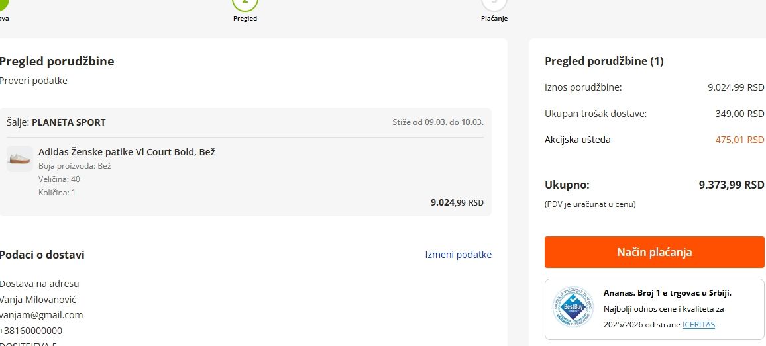Click the delivery estimate Stiže od 09.03.
Screen dimensions: 766x346
pos(437,122)
